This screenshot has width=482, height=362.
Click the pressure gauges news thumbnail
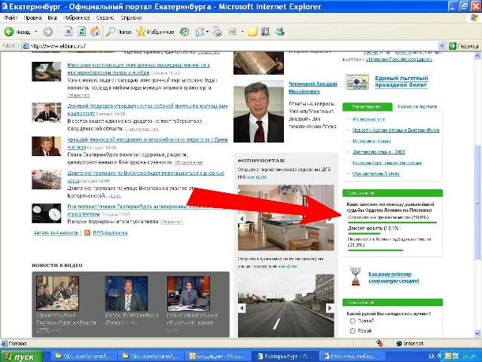tap(47, 213)
